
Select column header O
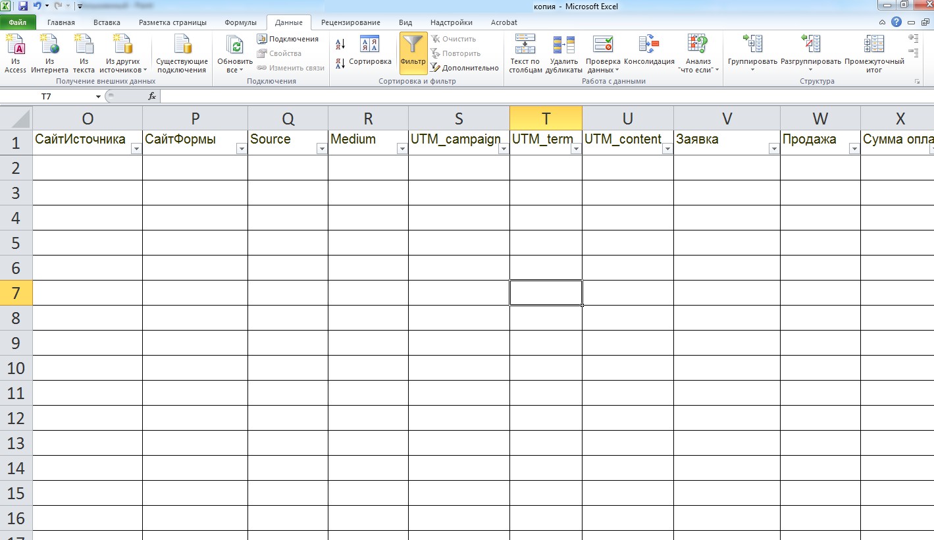click(88, 119)
